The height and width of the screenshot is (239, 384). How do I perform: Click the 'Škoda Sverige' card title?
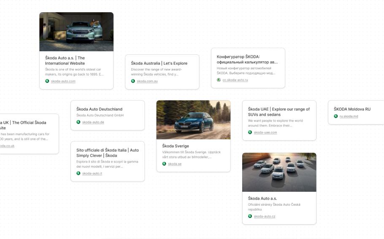(x=176, y=146)
